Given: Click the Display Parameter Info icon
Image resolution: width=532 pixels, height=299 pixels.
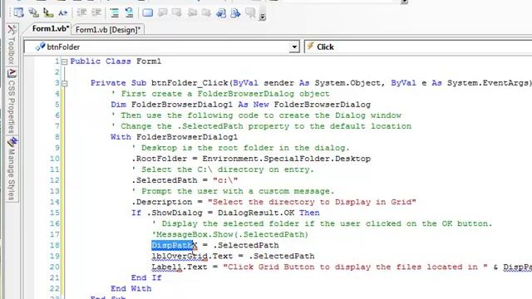Looking at the screenshot, I should coord(33,13).
